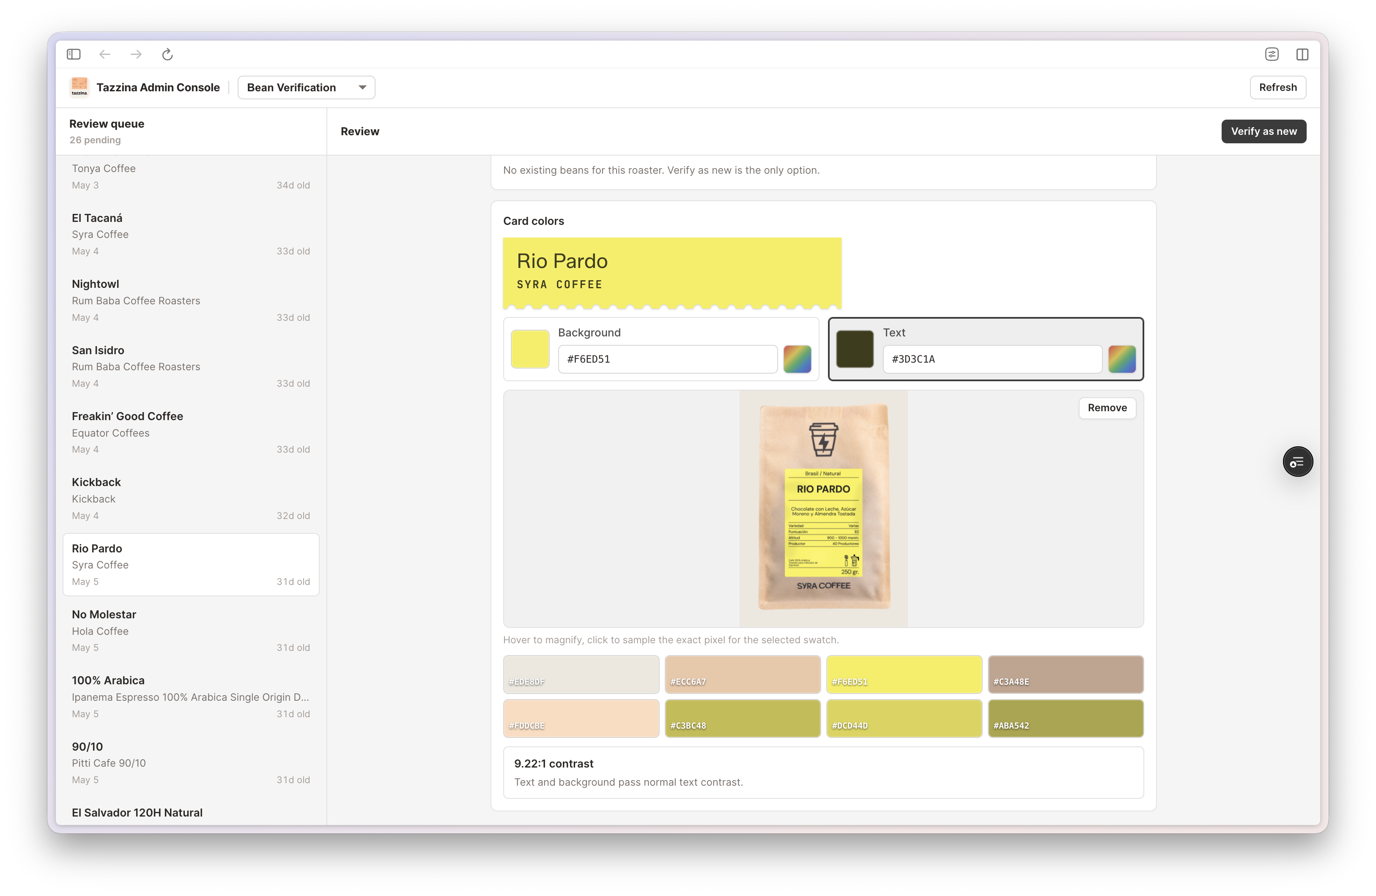
Task: Select the dark olive Text swatch square
Action: coord(855,349)
